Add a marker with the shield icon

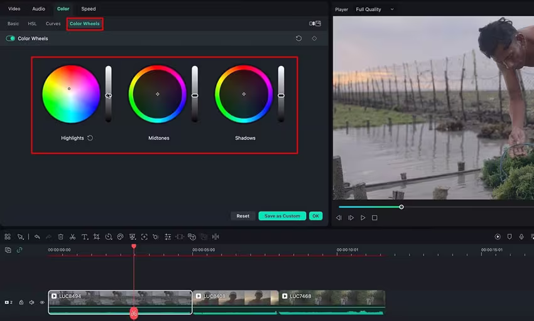click(509, 236)
